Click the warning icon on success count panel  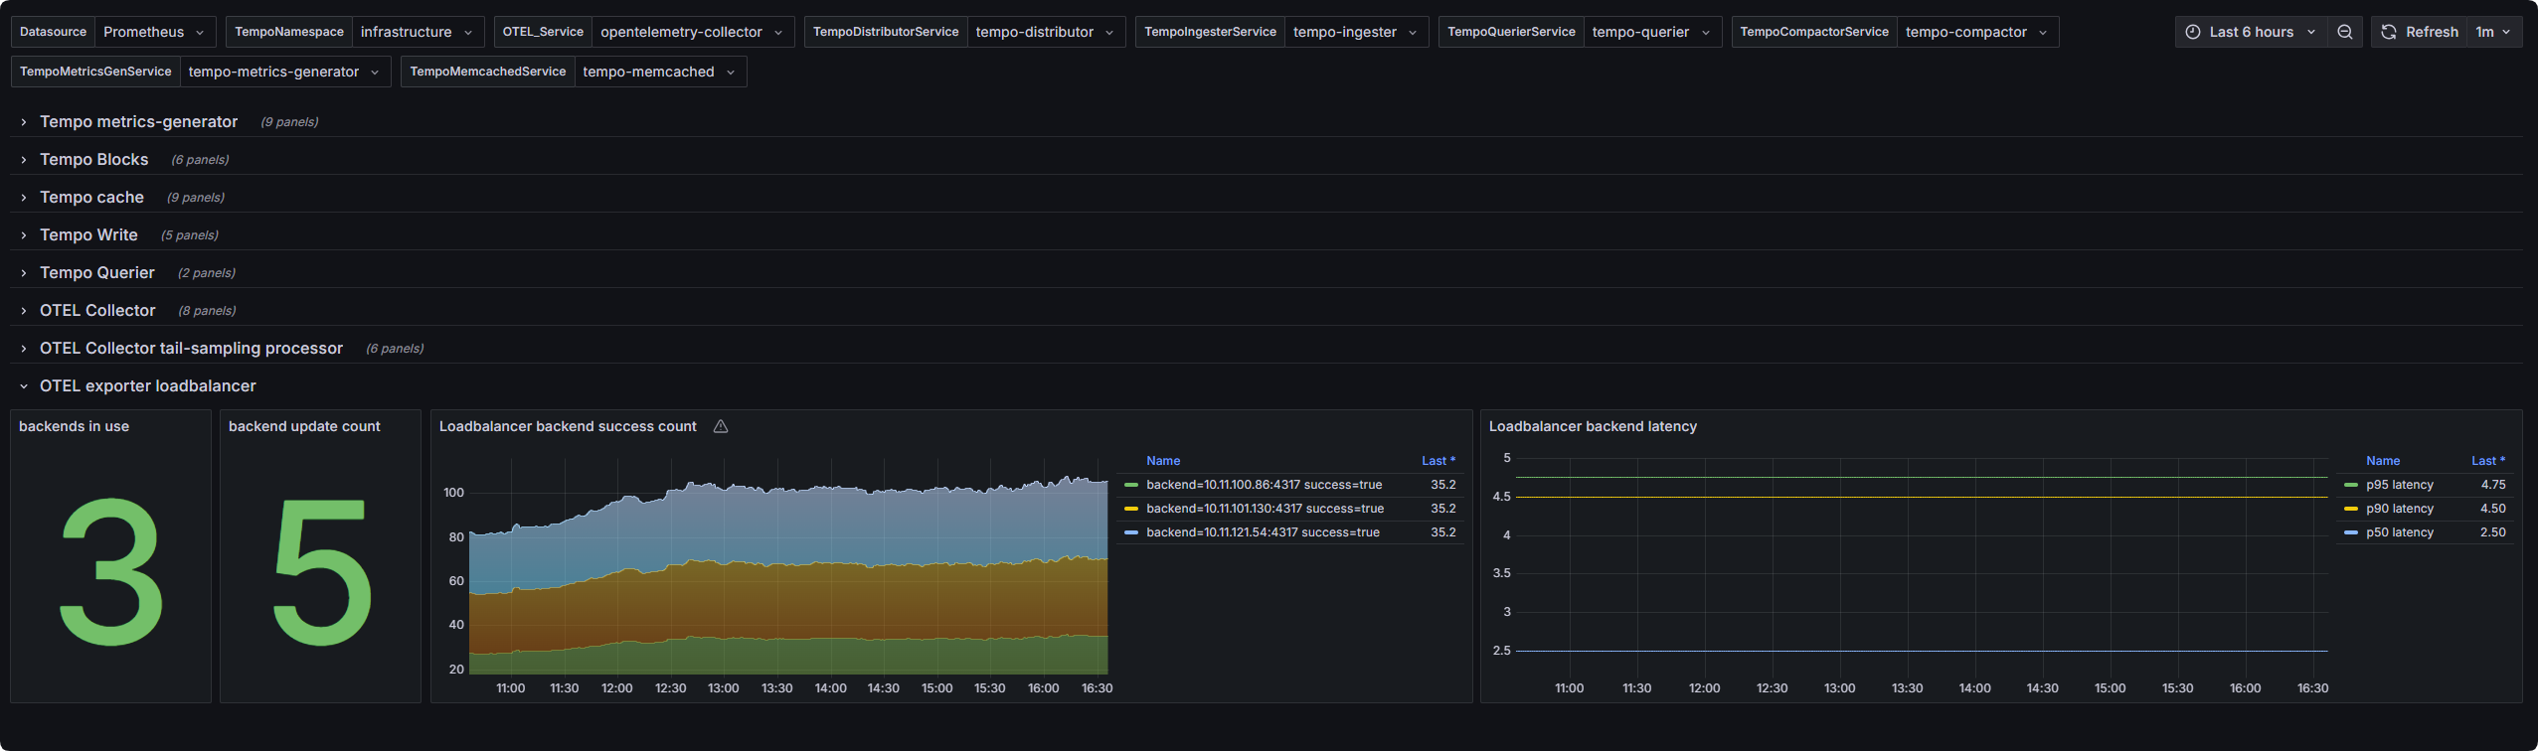click(721, 426)
